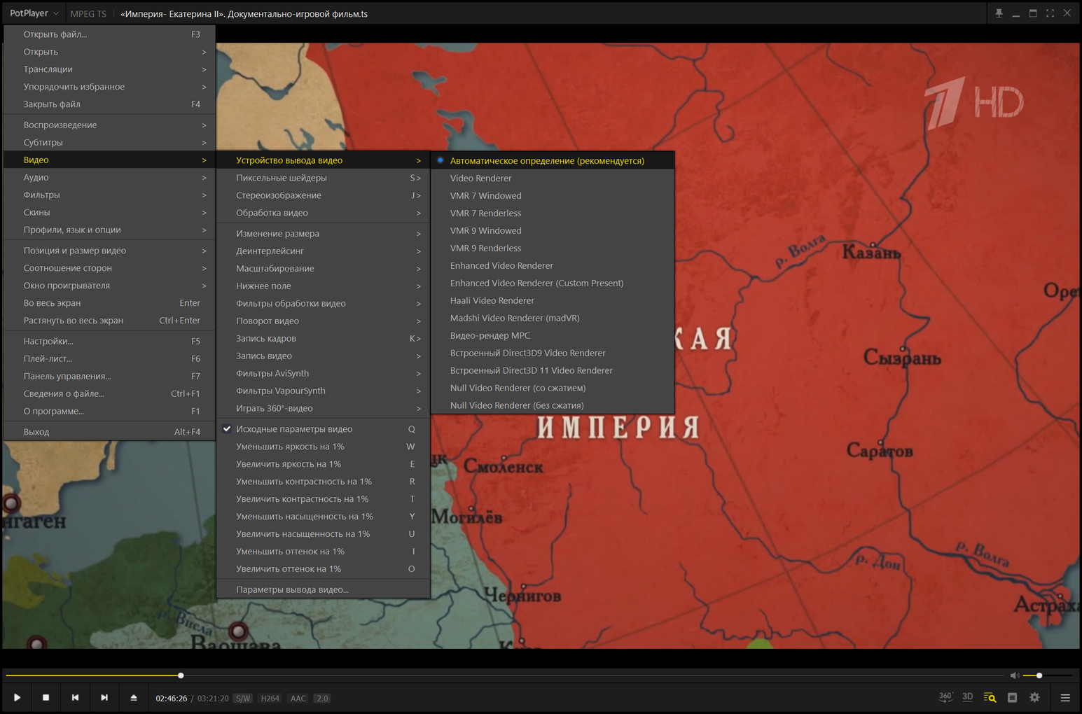Open the control panel gear icon

(1035, 698)
